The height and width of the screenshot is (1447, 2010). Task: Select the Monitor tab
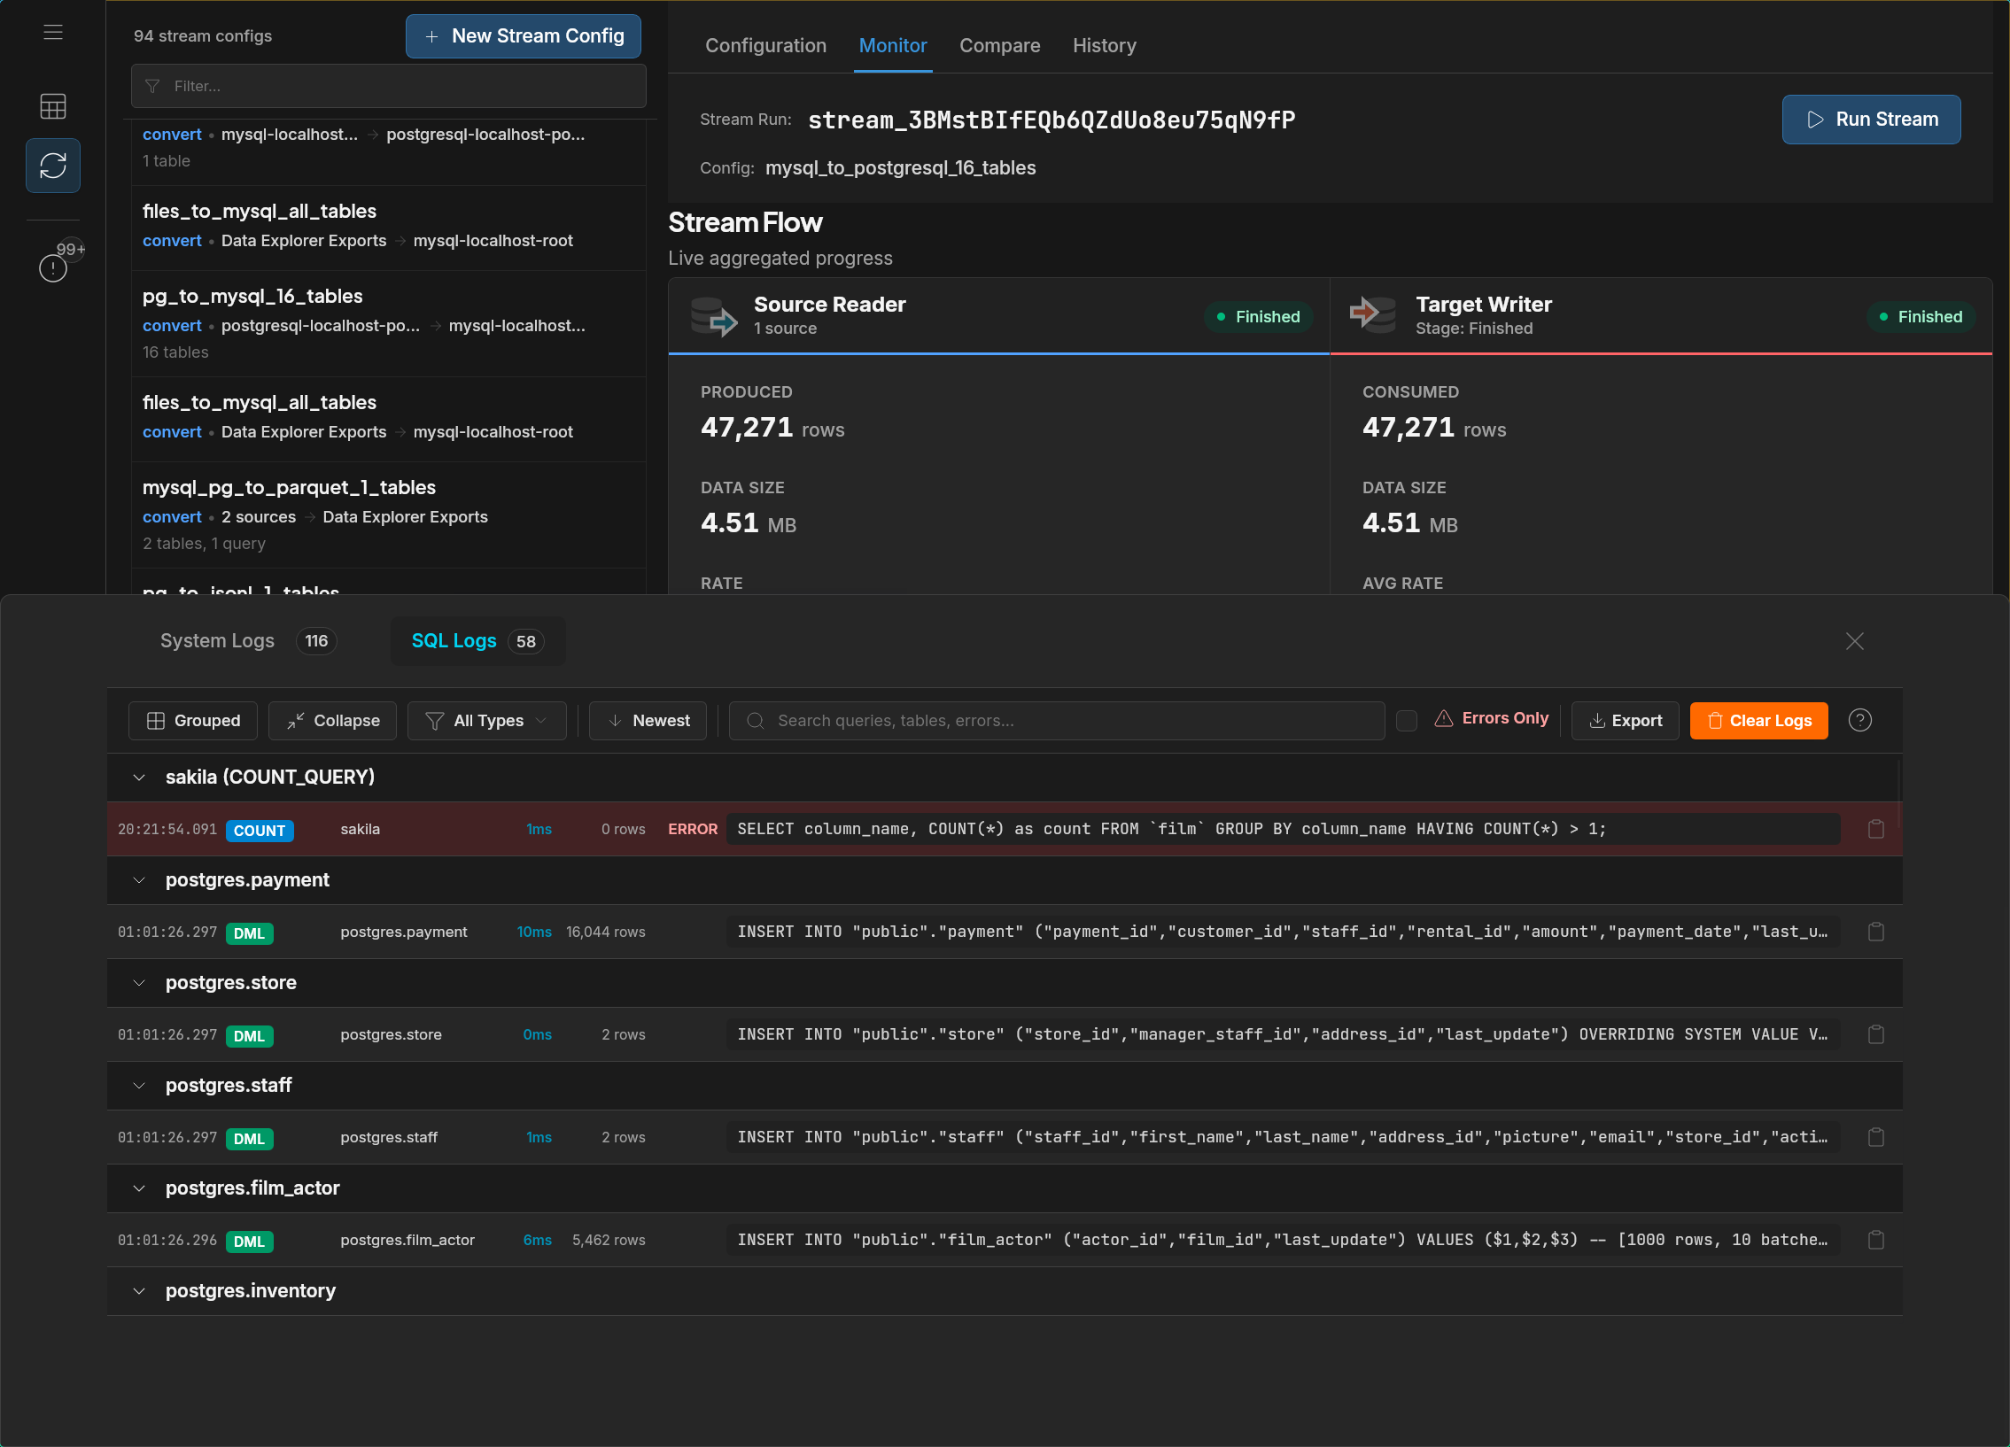[x=892, y=46]
